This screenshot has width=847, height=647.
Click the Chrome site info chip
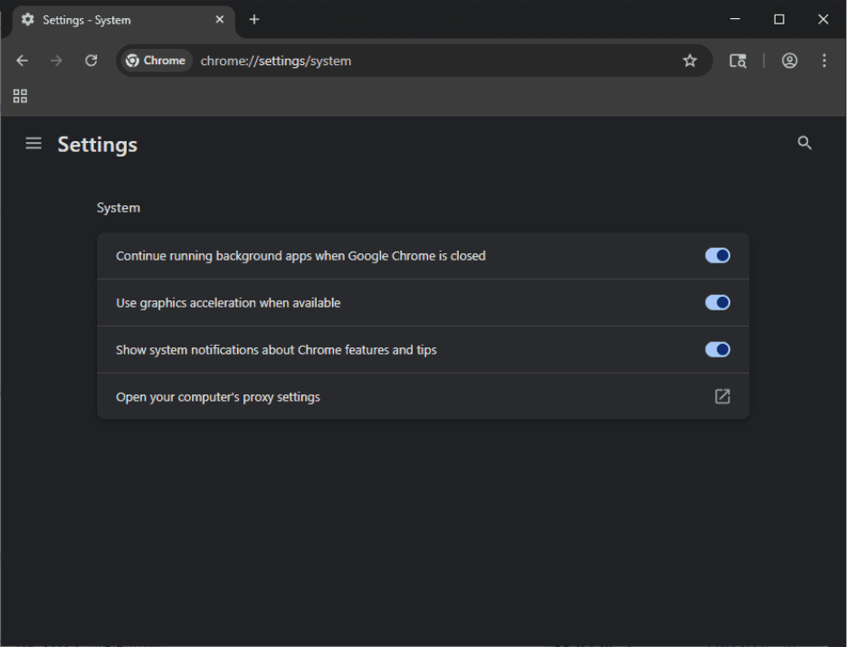tap(157, 61)
